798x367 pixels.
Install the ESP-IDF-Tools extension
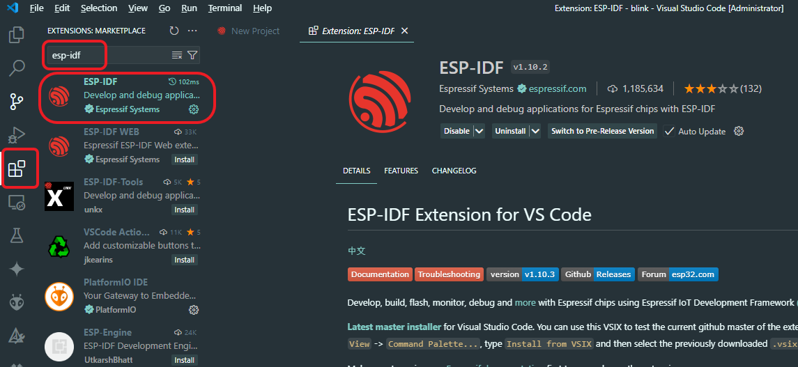184,210
